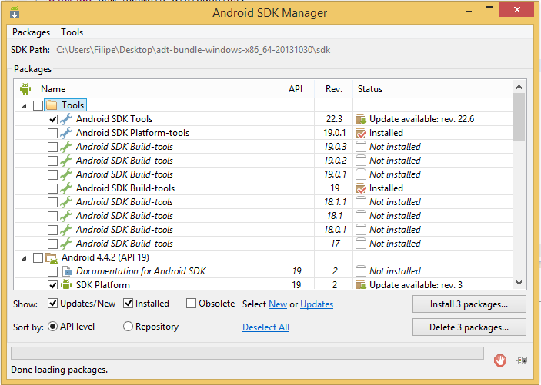Uncheck Android SDK Tools checkbox
Screen dimensions: 541x385
point(52,119)
